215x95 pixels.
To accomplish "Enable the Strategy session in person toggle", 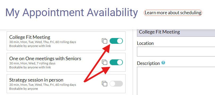I will point(116,84).
